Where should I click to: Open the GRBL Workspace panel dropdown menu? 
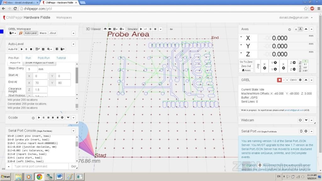click(74, 33)
